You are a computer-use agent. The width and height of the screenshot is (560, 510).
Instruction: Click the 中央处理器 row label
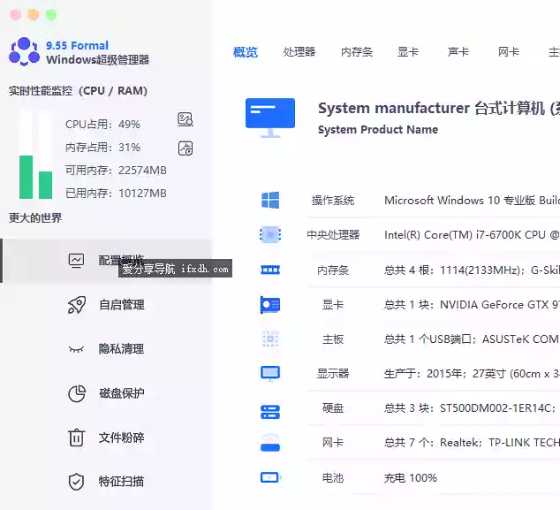pos(333,235)
